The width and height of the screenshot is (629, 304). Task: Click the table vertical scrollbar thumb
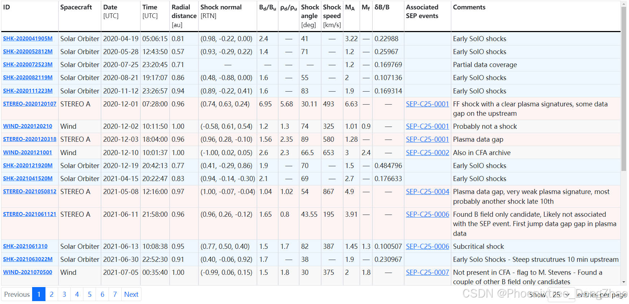(x=624, y=88)
